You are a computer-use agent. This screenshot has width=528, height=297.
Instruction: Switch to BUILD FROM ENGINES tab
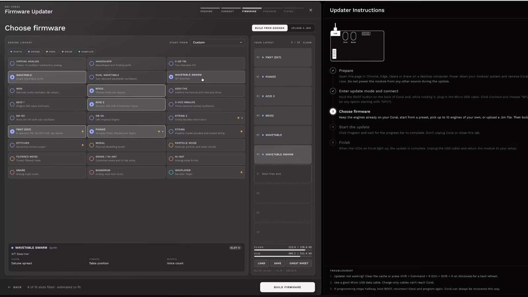[x=270, y=28]
